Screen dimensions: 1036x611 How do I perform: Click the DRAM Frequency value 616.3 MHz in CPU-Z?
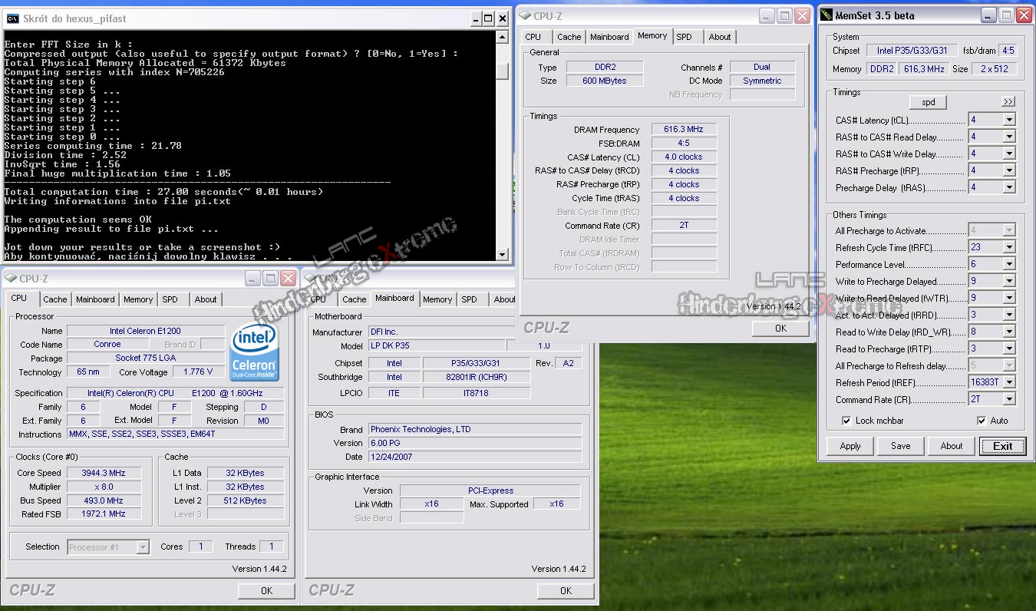[684, 130]
